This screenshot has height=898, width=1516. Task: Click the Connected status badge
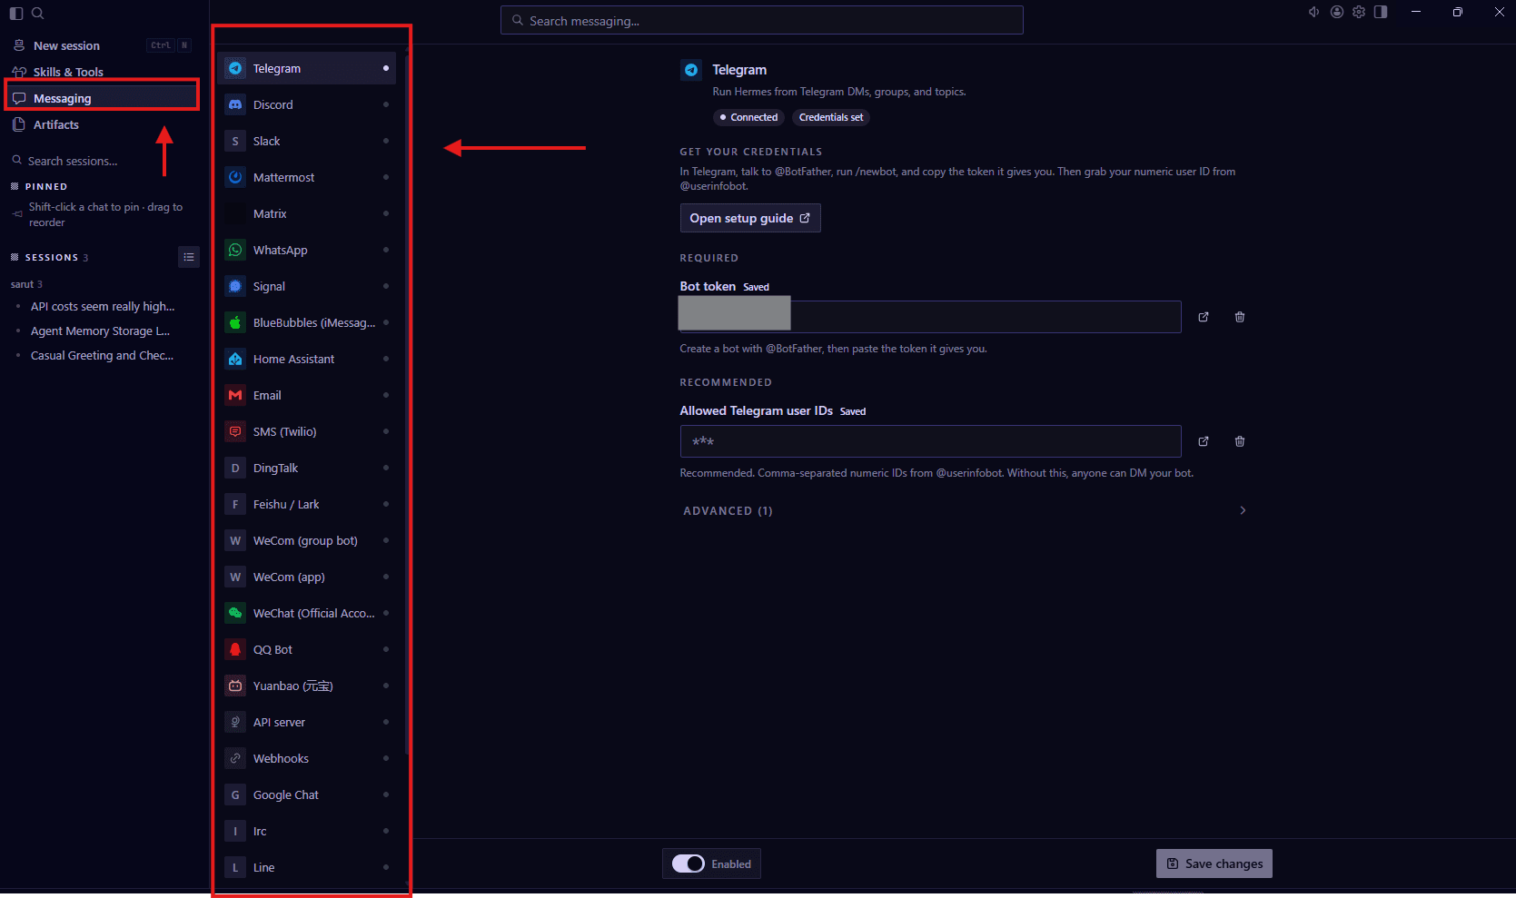(x=748, y=117)
